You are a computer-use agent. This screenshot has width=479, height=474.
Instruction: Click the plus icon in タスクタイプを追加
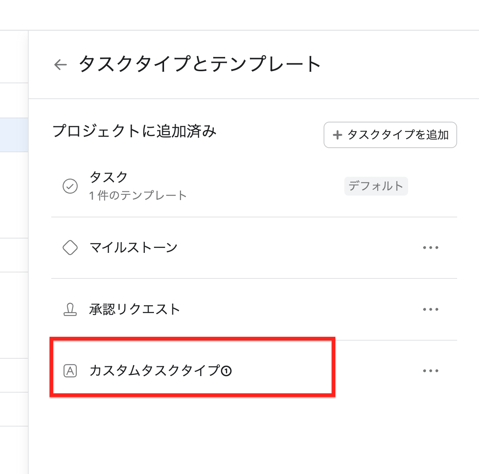point(337,135)
